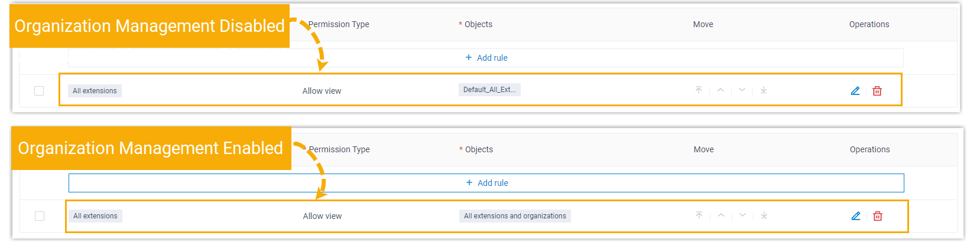This screenshot has width=967, height=242.
Task: Edit the Default_All_Ext... rule with pencil icon
Action: (855, 91)
